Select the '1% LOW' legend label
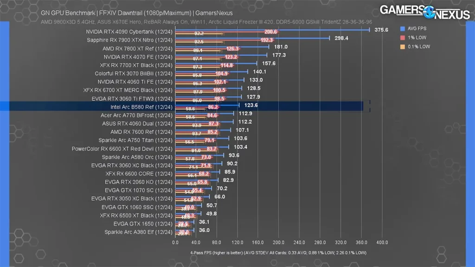The height and width of the screenshot is (267, 475). pyautogui.click(x=417, y=38)
